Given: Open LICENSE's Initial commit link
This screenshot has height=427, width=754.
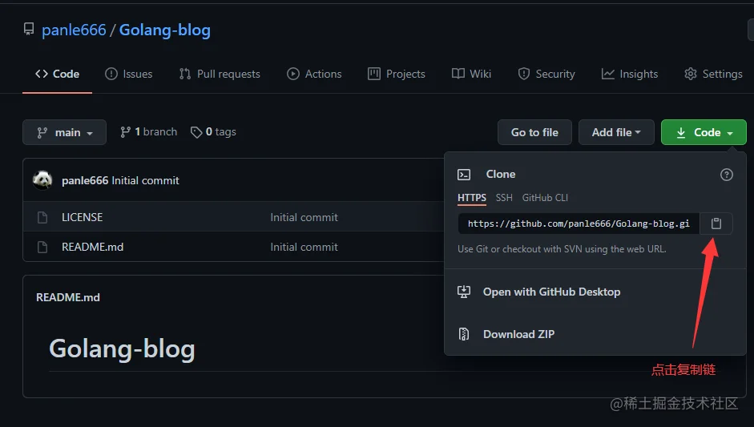Looking at the screenshot, I should click(304, 217).
